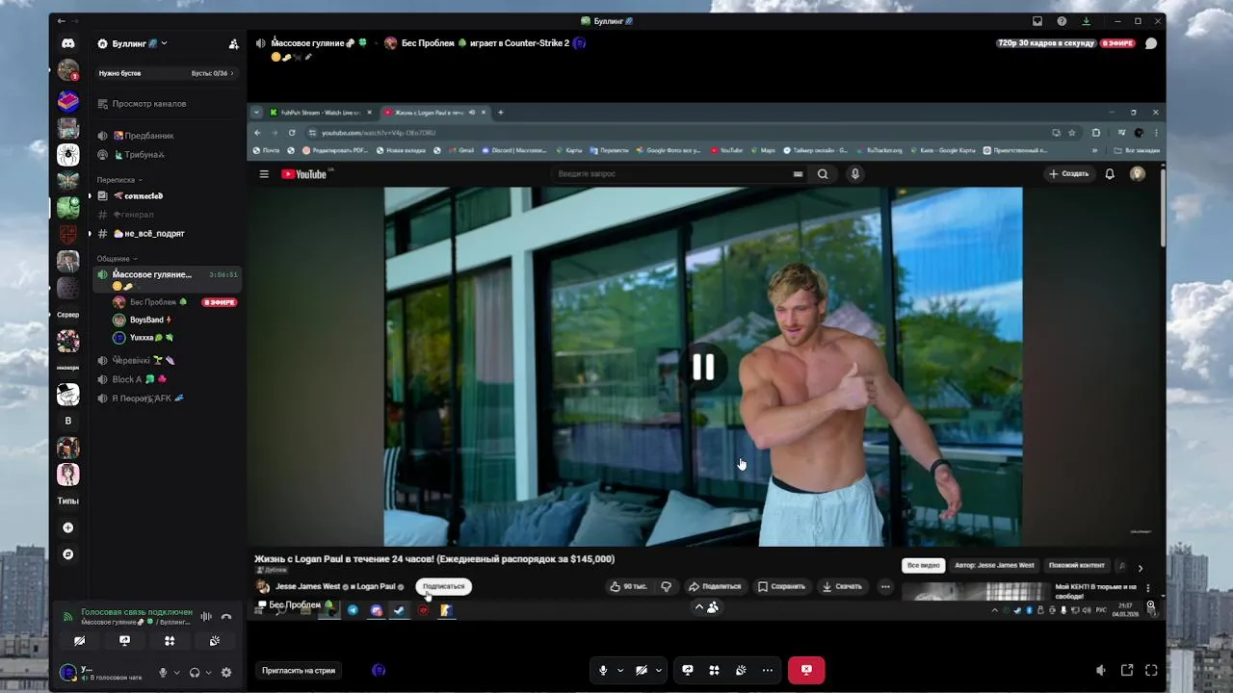This screenshot has width=1233, height=693.
Task: Open output device dropdown in user panel
Action: pyautogui.click(x=208, y=673)
